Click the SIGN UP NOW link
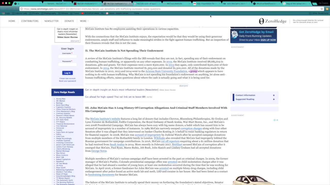 (x=268, y=40)
